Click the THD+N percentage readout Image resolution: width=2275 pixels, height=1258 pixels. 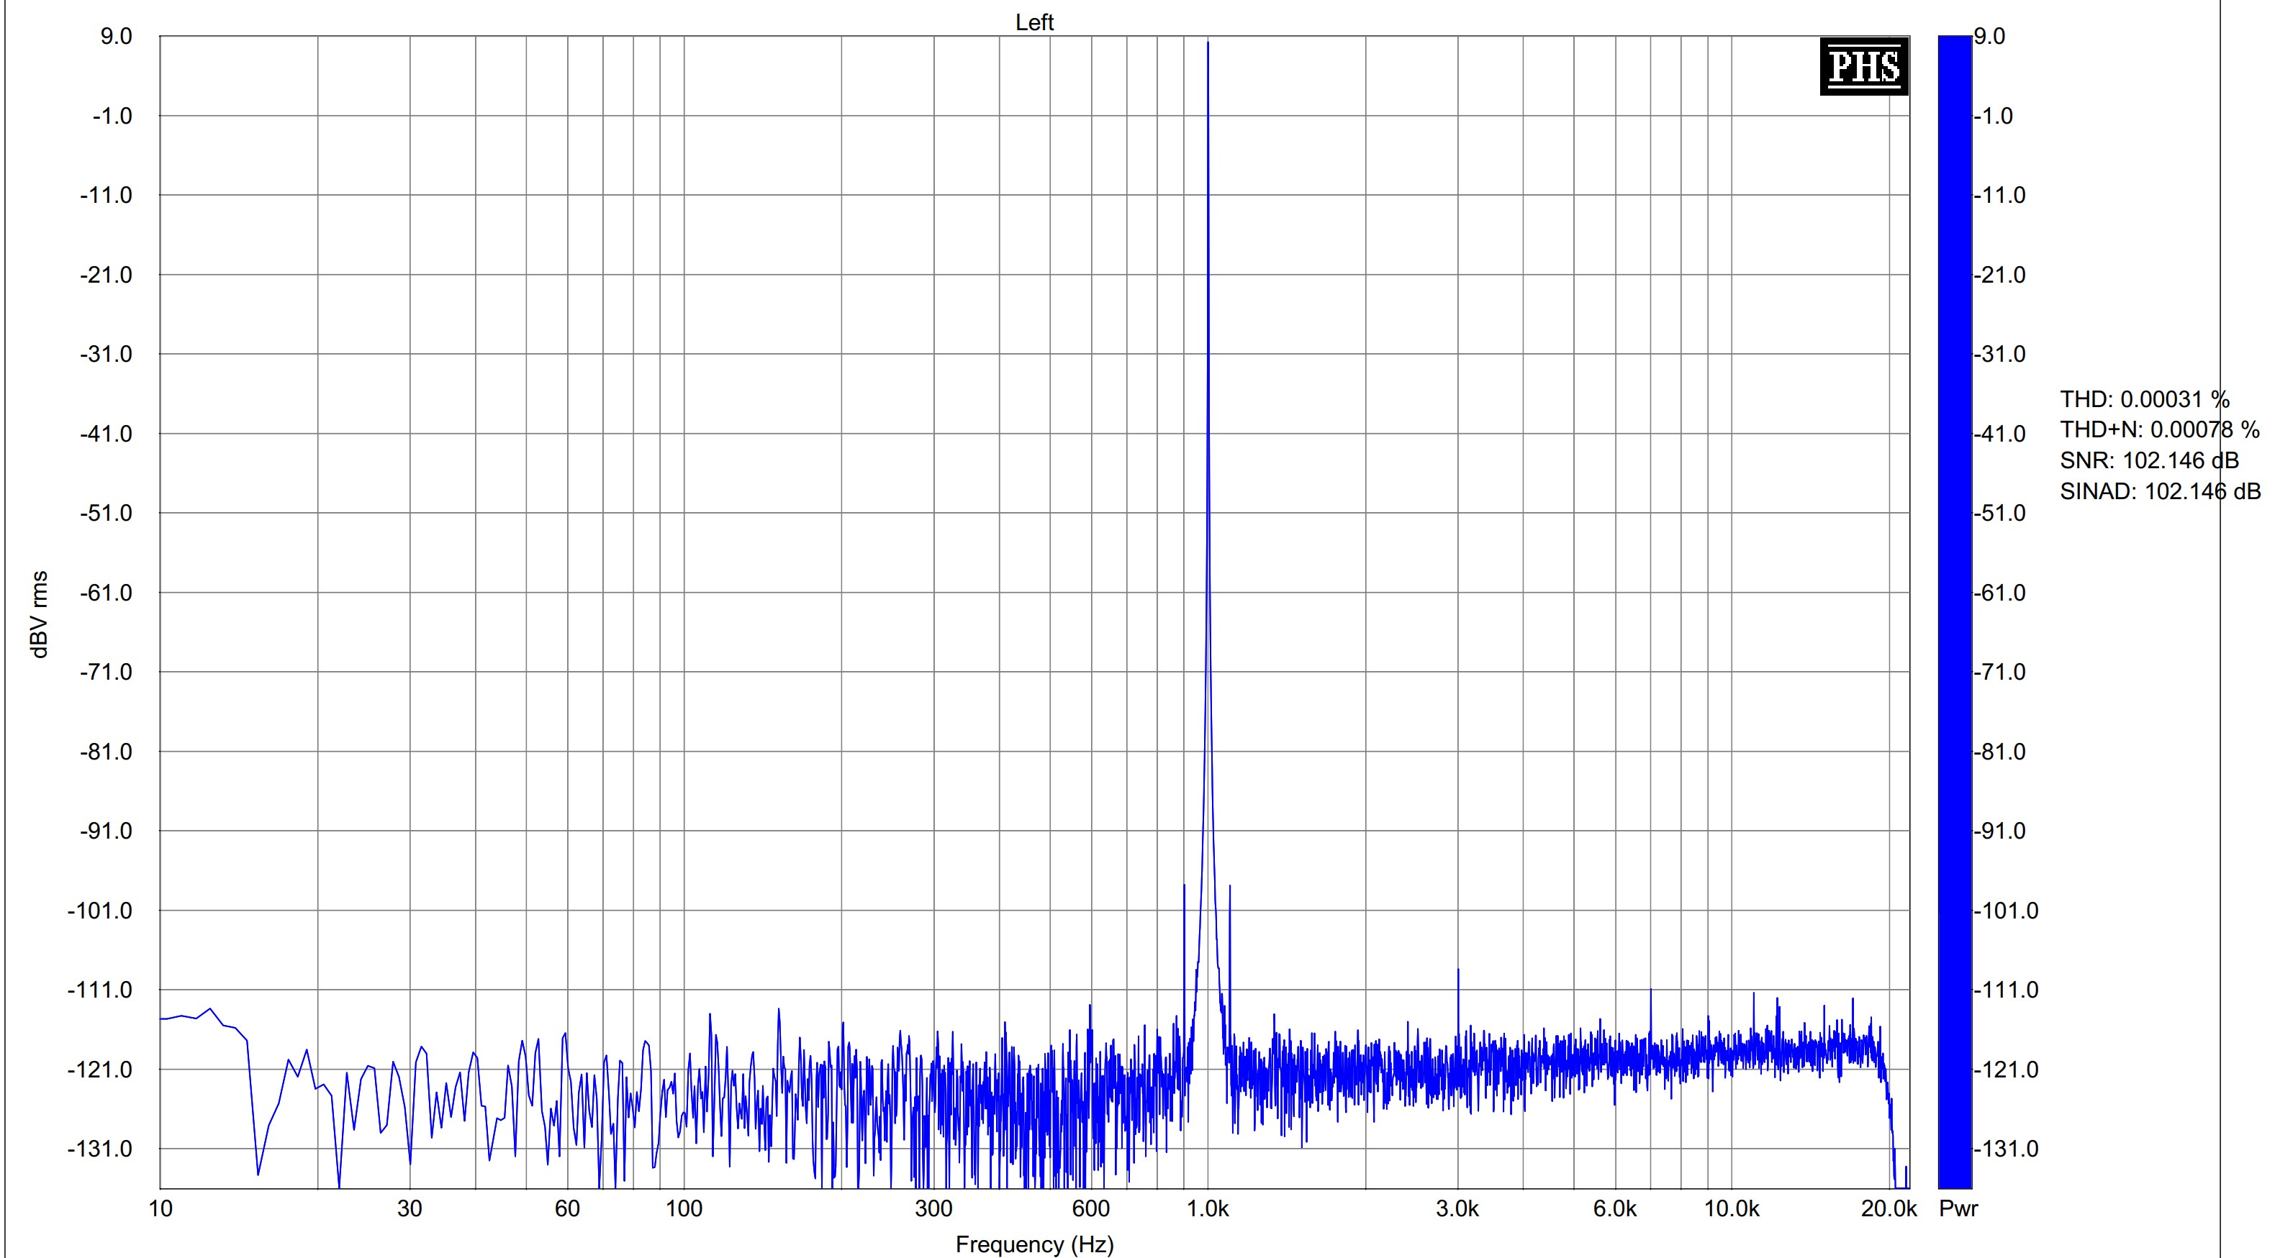[x=2158, y=430]
